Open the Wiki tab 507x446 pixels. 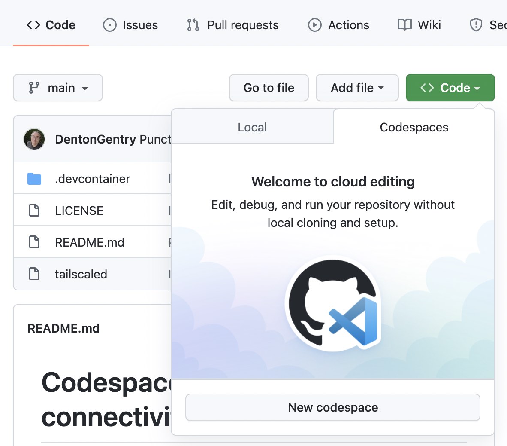pos(419,25)
